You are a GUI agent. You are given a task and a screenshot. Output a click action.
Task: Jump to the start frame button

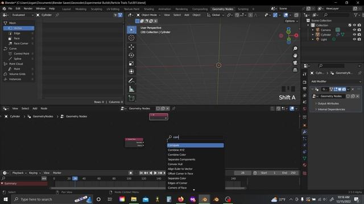[141, 173]
